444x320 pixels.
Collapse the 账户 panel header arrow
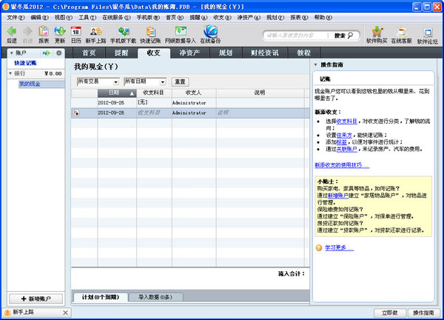pyautogui.click(x=10, y=53)
